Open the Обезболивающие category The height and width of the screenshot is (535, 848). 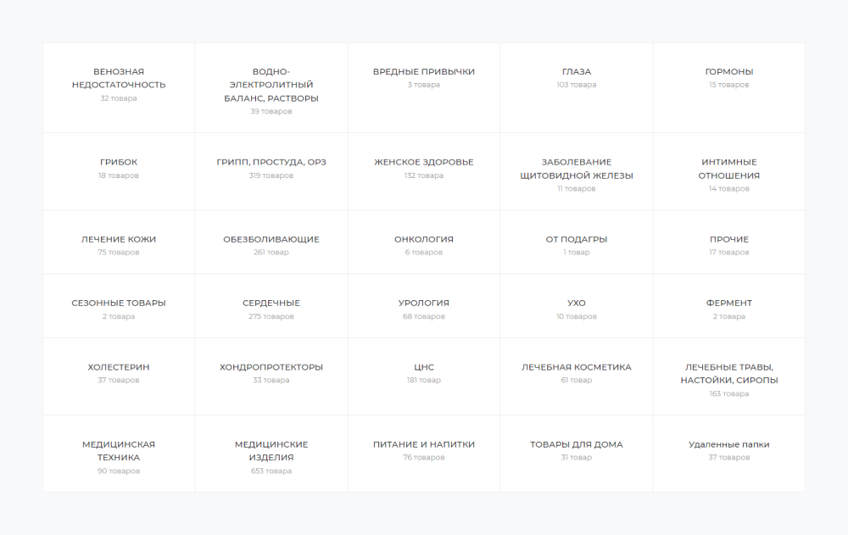click(x=271, y=239)
